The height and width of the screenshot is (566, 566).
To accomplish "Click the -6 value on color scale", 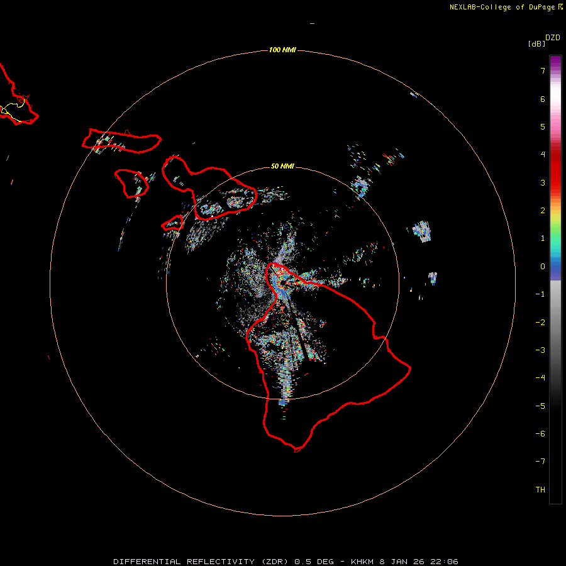I will (540, 434).
